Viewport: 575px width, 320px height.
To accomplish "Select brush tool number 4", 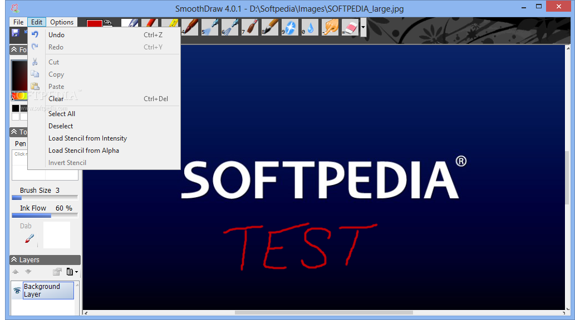I will tap(190, 27).
